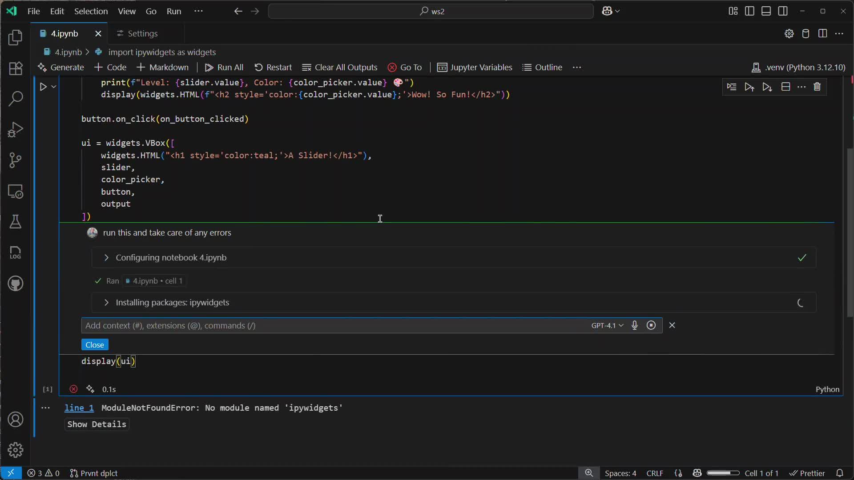Select the Source Control icon
The image size is (854, 480).
[x=16, y=160]
